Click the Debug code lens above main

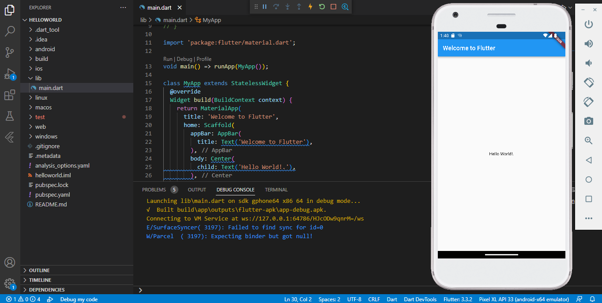coord(184,59)
